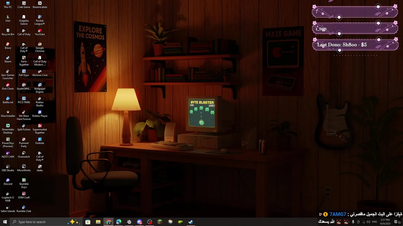This screenshot has width=403, height=226.
Task: Open Discord from the taskbar
Action: coord(139,222)
